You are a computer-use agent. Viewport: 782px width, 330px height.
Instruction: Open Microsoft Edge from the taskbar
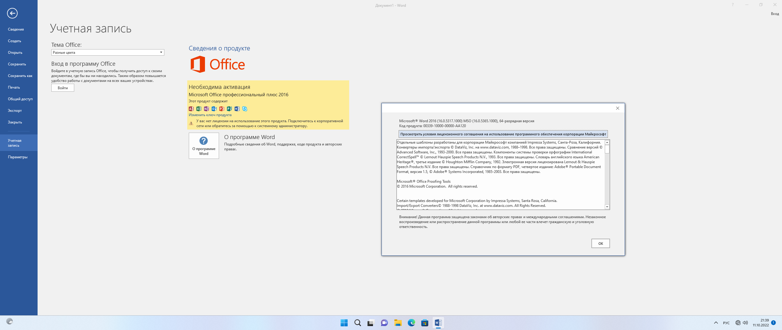[x=411, y=323]
